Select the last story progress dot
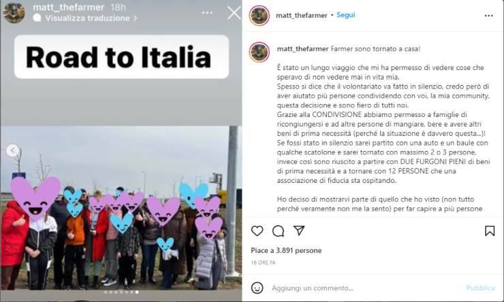 pyautogui.click(x=137, y=292)
